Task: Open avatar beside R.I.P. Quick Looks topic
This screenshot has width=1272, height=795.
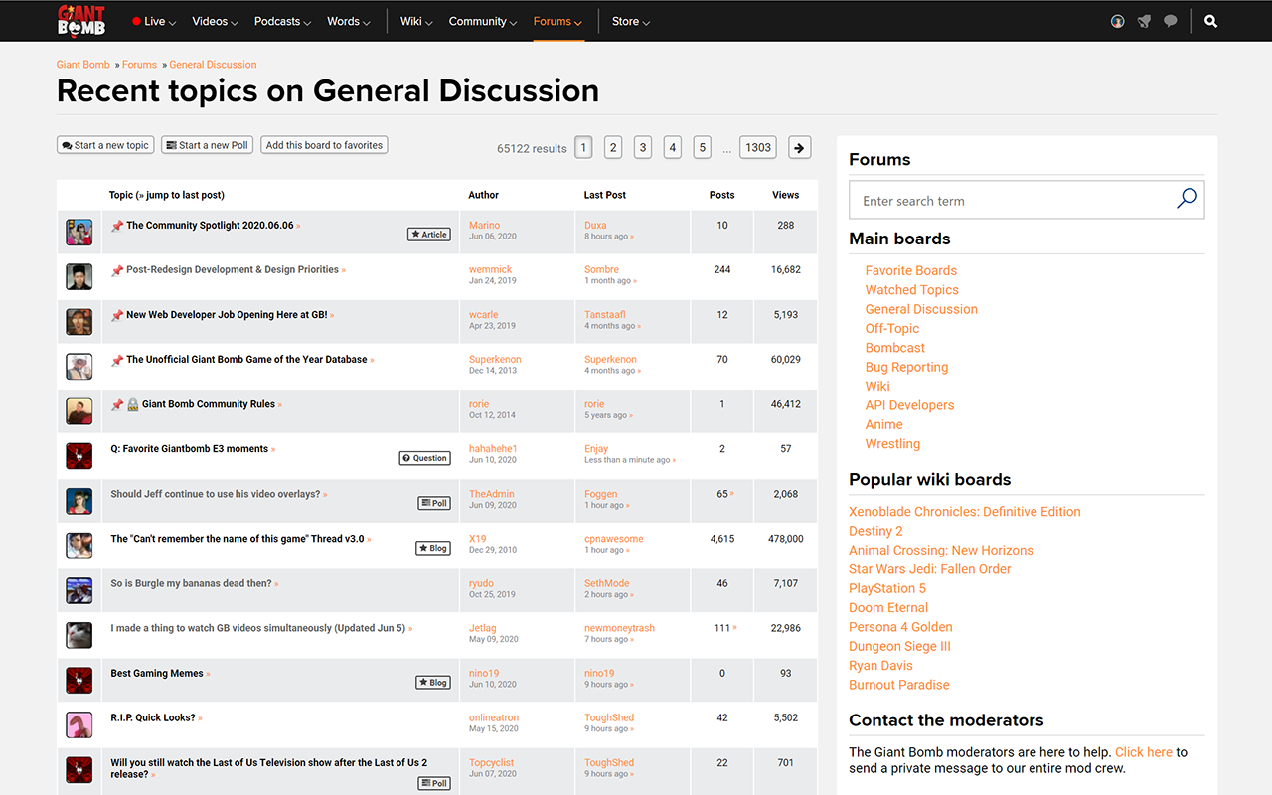Action: [79, 724]
